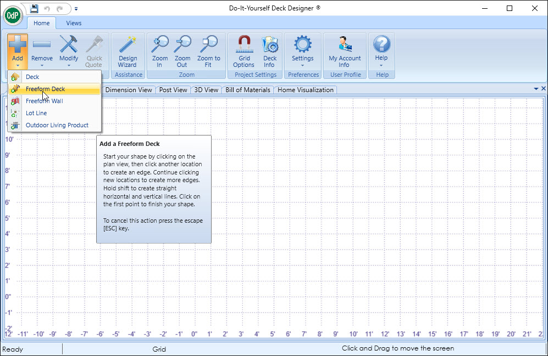The width and height of the screenshot is (548, 356).
Task: Switch to the Dimension View tab
Action: (129, 90)
